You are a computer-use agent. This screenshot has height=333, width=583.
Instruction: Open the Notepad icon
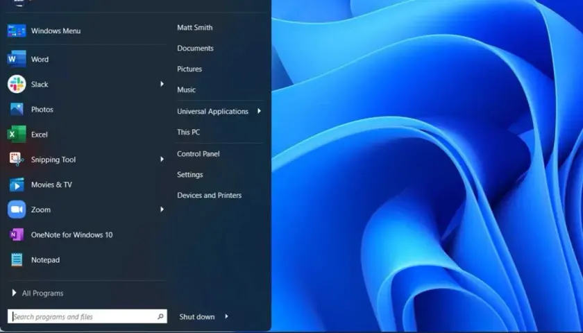pos(17,259)
